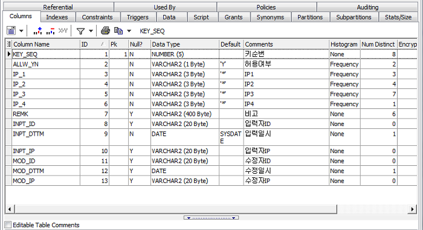Select the MOD_IP column row
The width and height of the screenshot is (423, 230).
(x=211, y=181)
